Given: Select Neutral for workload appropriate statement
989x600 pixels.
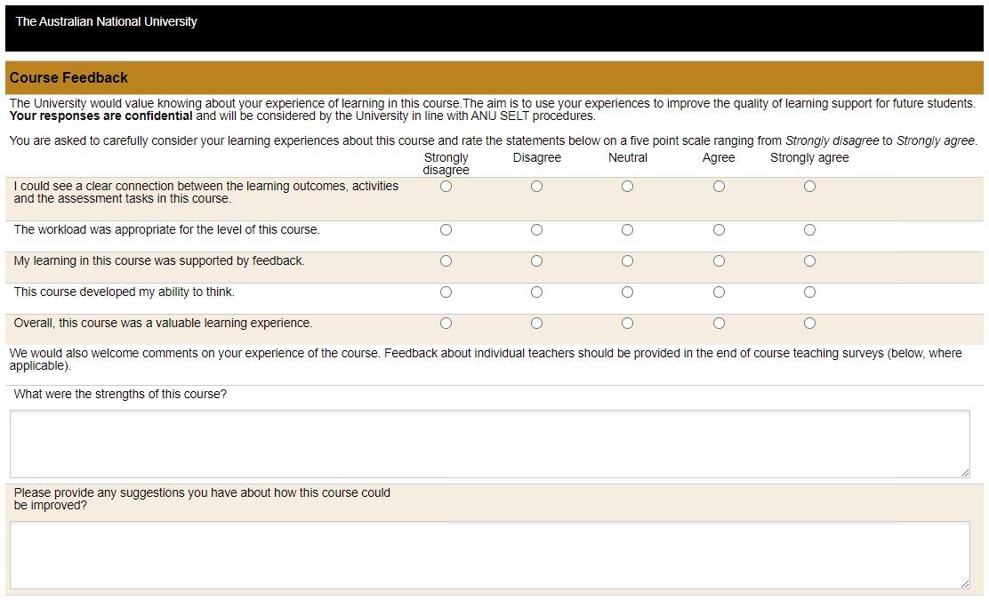Looking at the screenshot, I should (x=627, y=229).
